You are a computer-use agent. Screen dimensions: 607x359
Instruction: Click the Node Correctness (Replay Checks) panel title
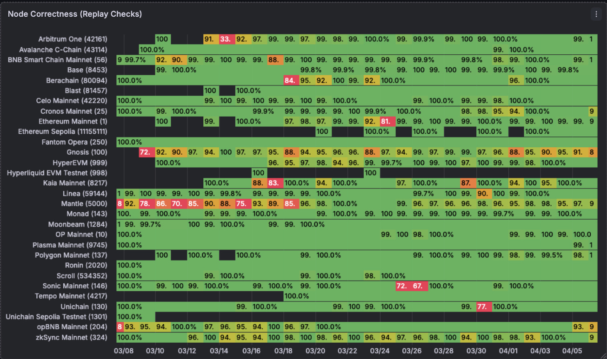[75, 14]
